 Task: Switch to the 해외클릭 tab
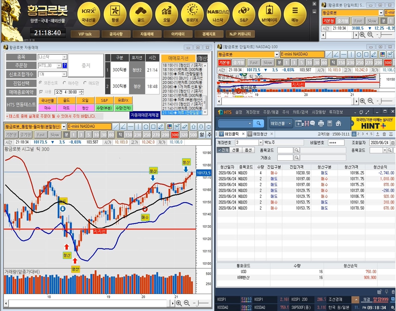point(232,134)
